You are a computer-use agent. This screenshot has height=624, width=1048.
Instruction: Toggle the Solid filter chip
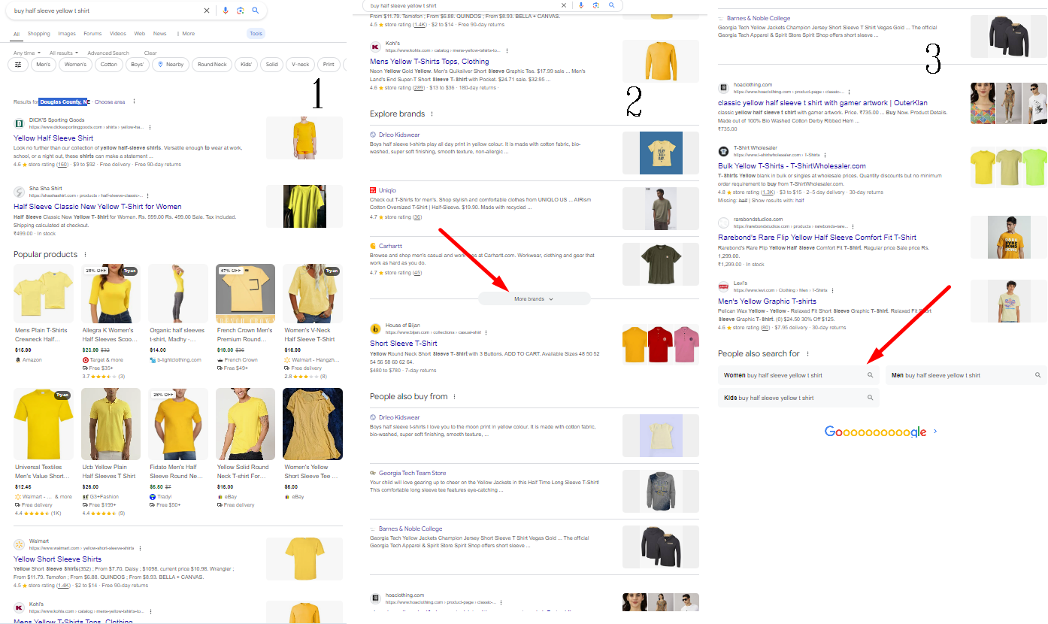(272, 65)
